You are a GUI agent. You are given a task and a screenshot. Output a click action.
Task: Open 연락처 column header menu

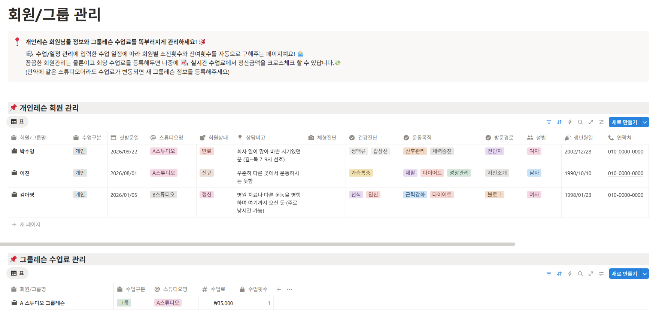click(x=626, y=138)
